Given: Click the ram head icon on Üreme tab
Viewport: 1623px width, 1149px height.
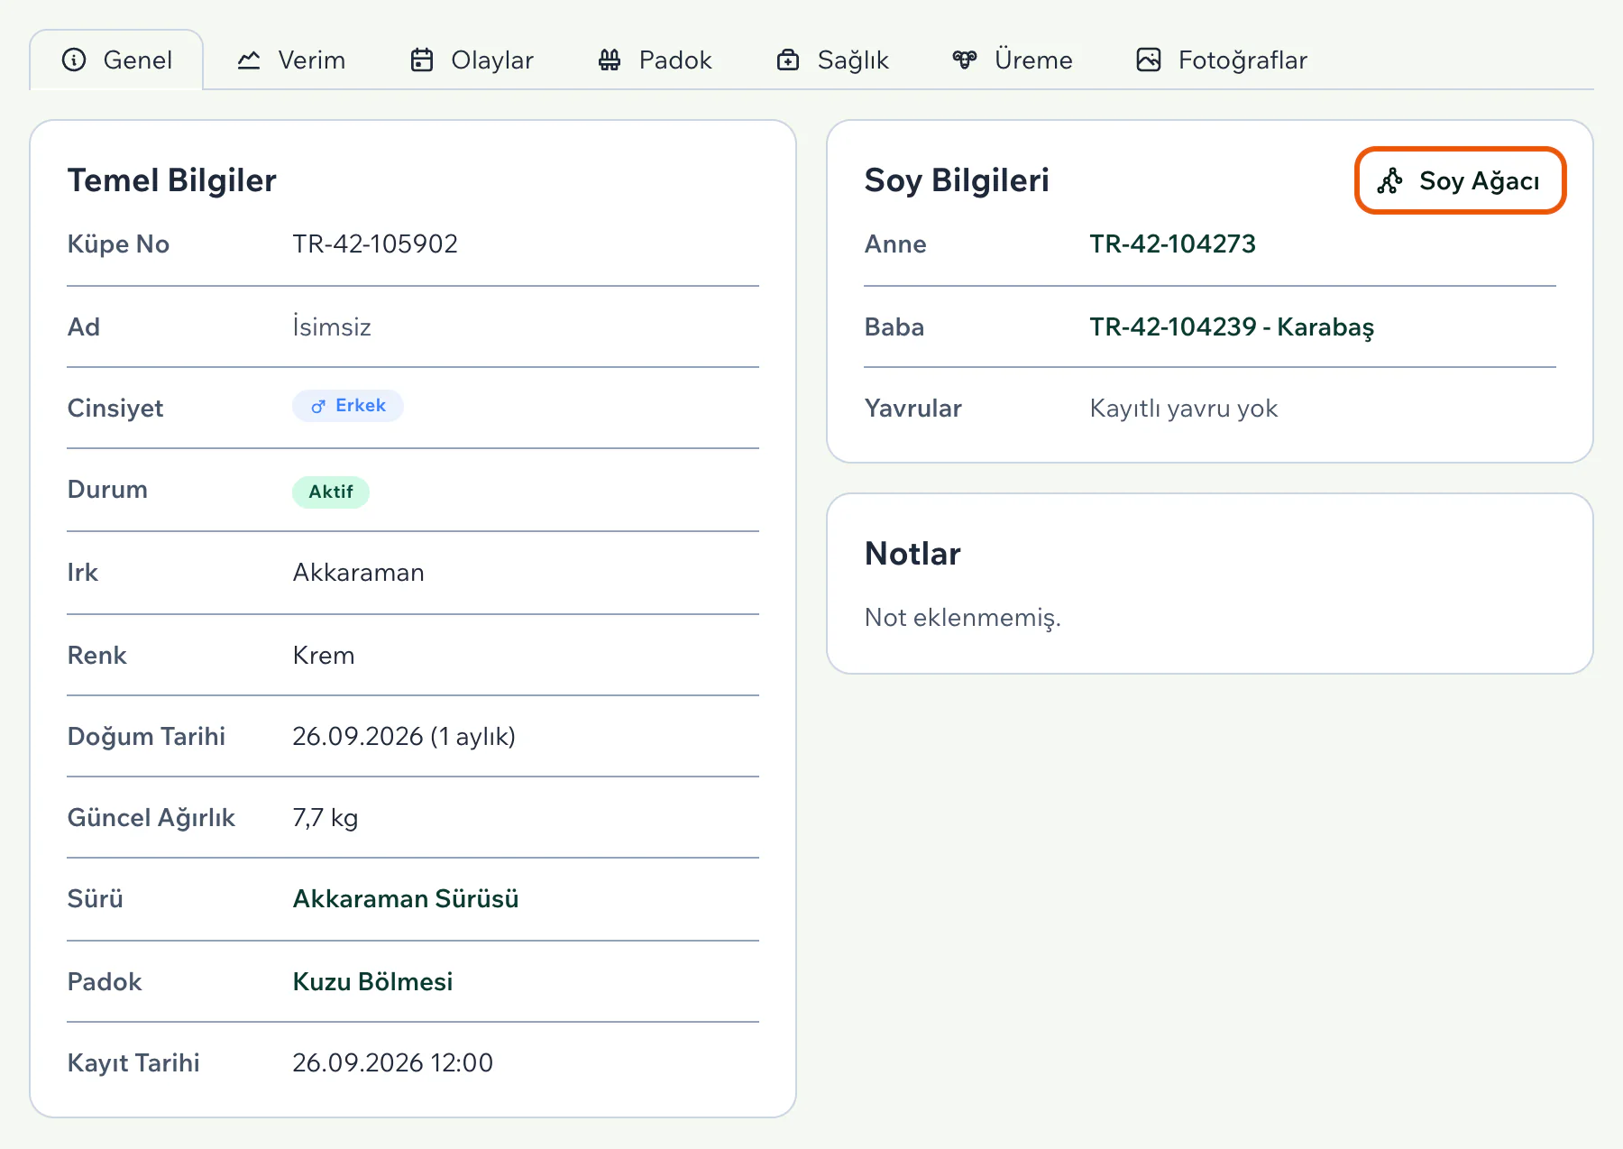Looking at the screenshot, I should (965, 60).
